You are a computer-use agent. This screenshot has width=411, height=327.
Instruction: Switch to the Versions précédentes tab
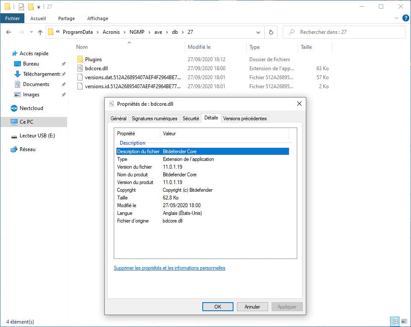coord(245,119)
